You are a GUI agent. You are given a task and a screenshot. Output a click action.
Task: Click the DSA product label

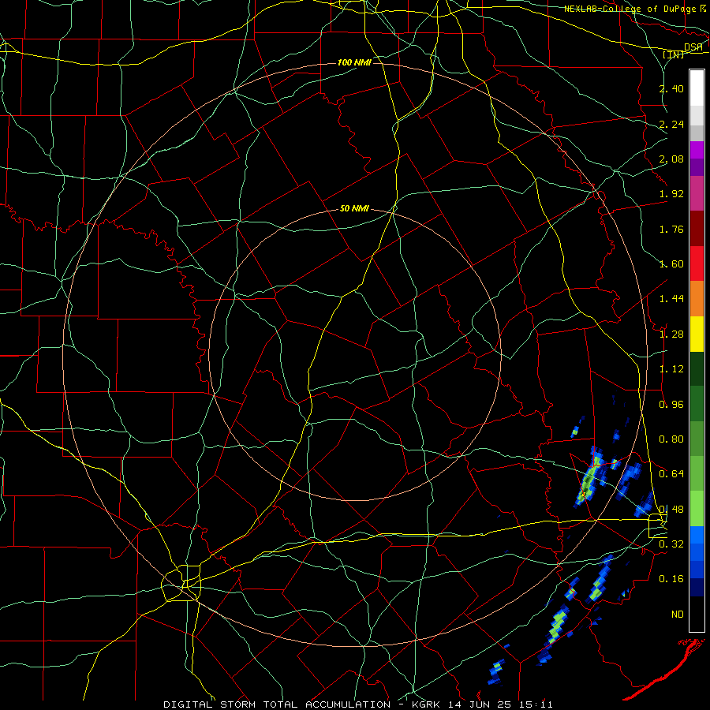click(x=693, y=47)
